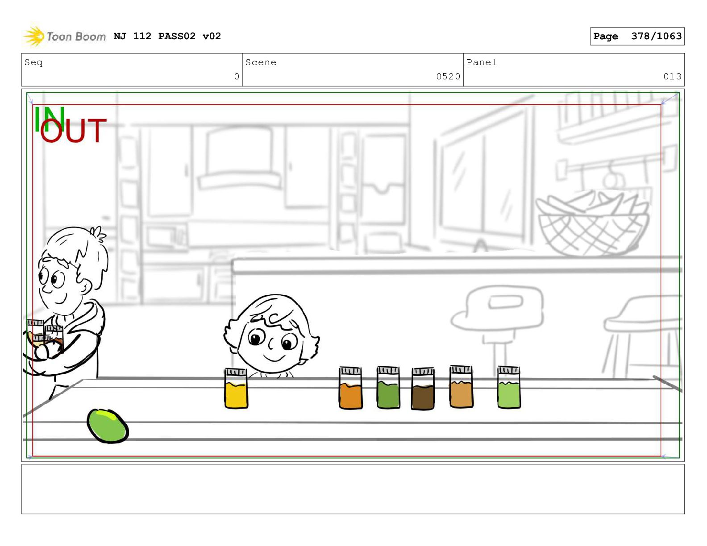Click the 'Panel' label
The width and height of the screenshot is (707, 546).
[482, 62]
